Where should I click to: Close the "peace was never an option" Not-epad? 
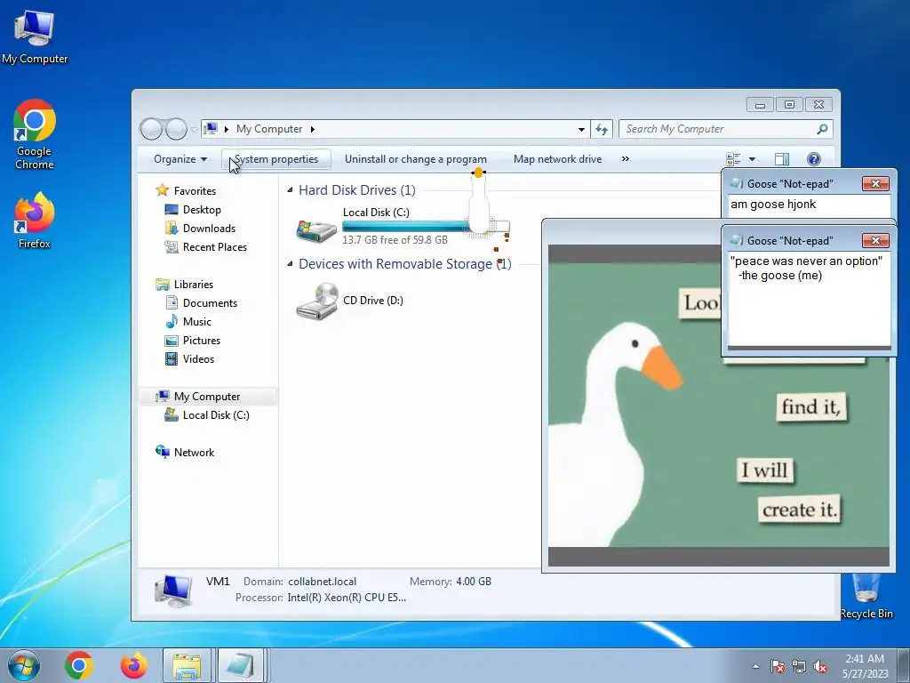[875, 240]
